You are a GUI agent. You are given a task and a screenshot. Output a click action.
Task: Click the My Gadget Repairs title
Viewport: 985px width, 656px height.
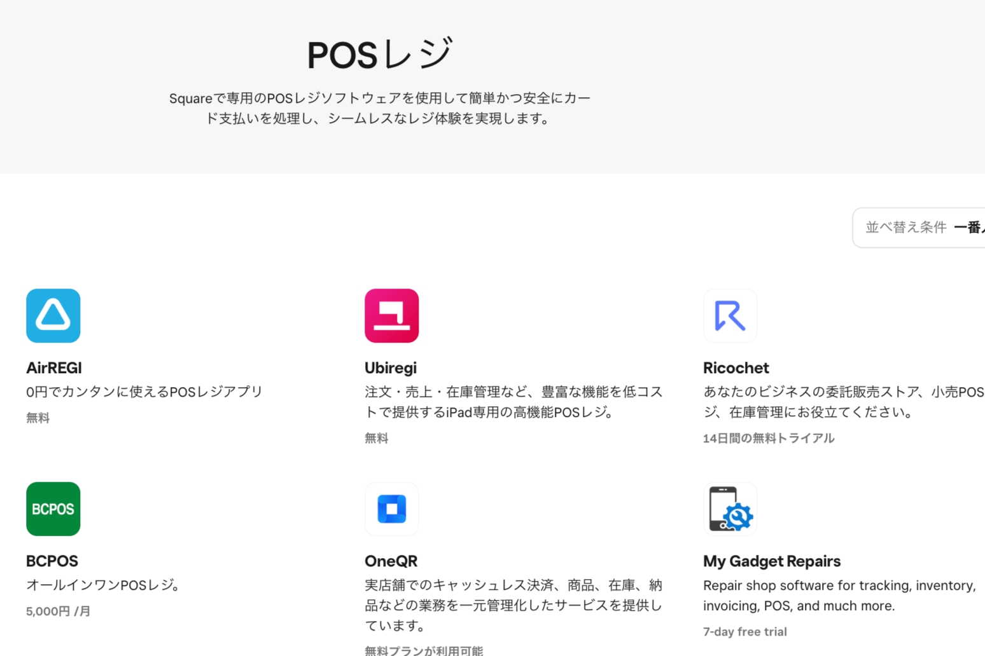(772, 561)
